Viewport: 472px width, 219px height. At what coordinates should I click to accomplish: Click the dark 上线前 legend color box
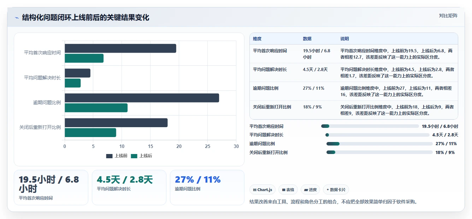pos(110,156)
